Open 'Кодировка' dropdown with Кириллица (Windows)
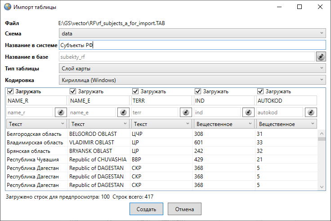Screen dimensions: 331x221 click(x=192, y=80)
